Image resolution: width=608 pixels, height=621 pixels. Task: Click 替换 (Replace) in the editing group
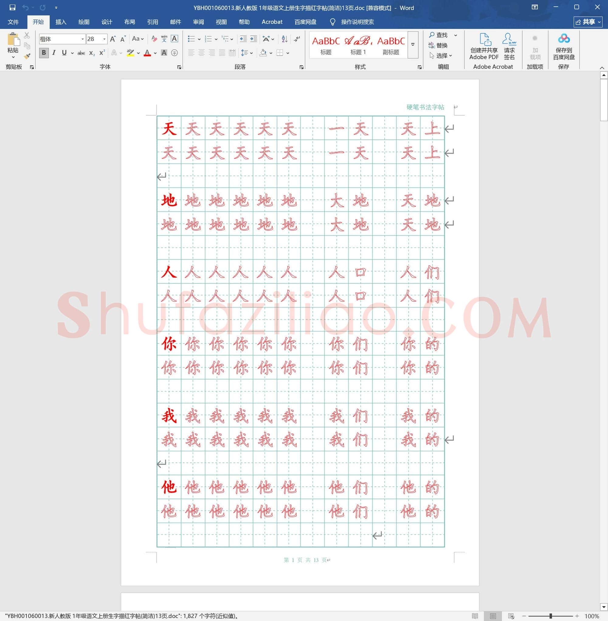click(x=438, y=45)
